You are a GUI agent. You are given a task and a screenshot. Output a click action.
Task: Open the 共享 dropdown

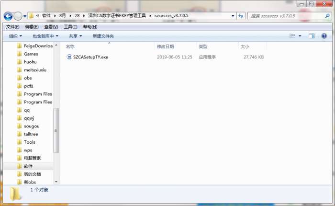[x=75, y=36]
